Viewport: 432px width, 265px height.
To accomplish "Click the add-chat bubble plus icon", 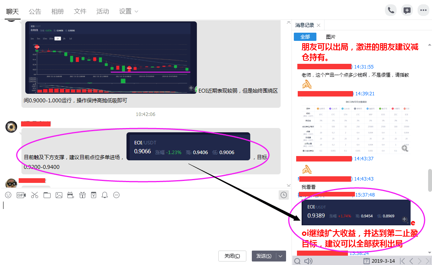I will (x=407, y=11).
